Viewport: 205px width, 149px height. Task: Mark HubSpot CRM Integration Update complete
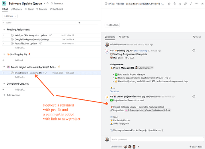click(12, 35)
